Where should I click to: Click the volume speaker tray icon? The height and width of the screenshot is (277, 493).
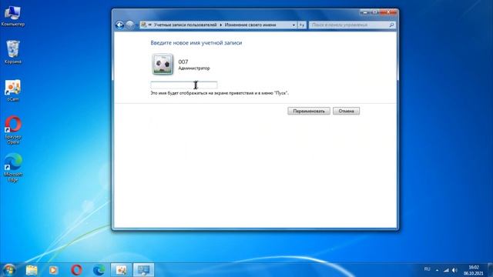pos(454,270)
